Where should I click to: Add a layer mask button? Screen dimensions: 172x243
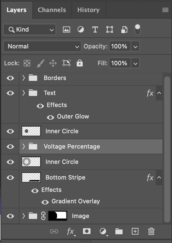(x=87, y=231)
